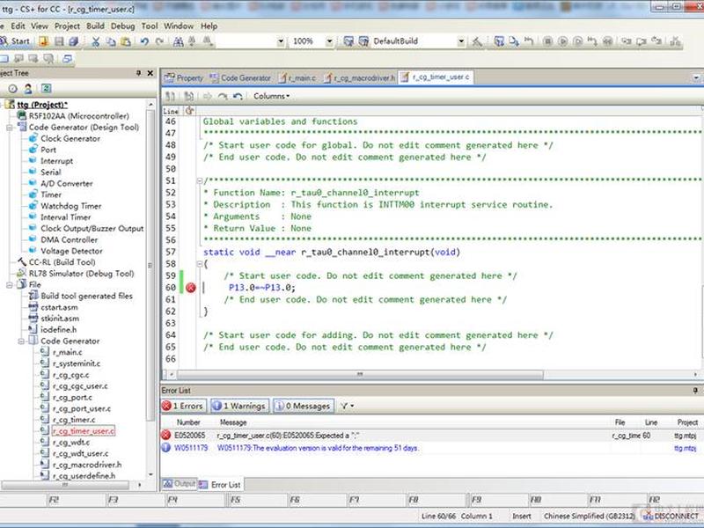Click the Start button in the toolbar

(15, 41)
